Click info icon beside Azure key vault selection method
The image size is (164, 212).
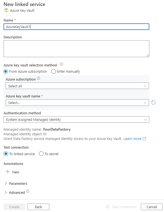tap(61, 64)
